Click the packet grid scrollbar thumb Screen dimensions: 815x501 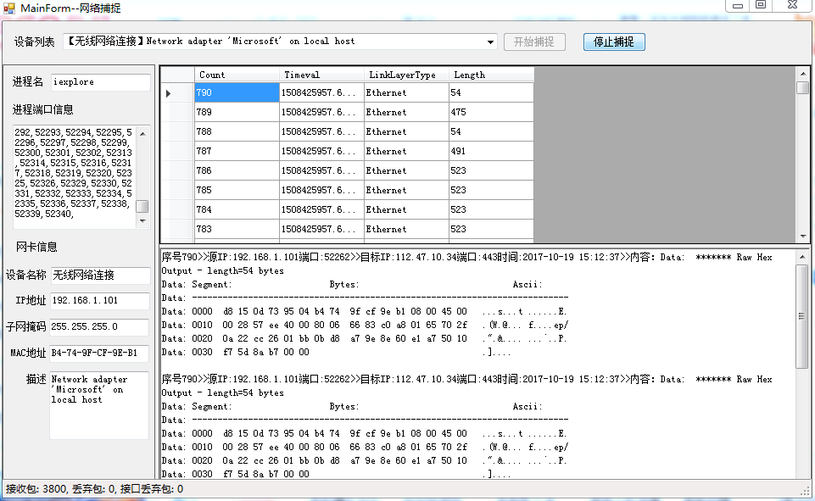[x=802, y=87]
